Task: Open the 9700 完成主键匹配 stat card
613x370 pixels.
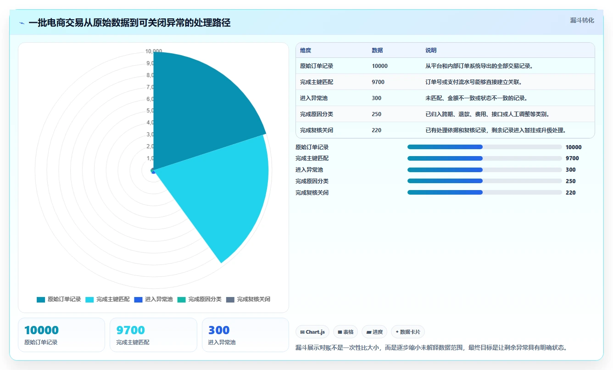Action: pos(153,335)
